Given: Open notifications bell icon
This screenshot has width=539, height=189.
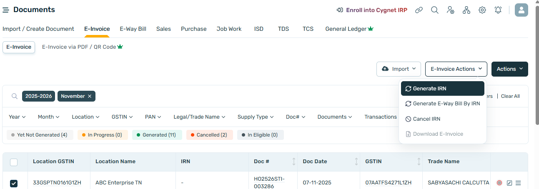Looking at the screenshot, I should 498,10.
